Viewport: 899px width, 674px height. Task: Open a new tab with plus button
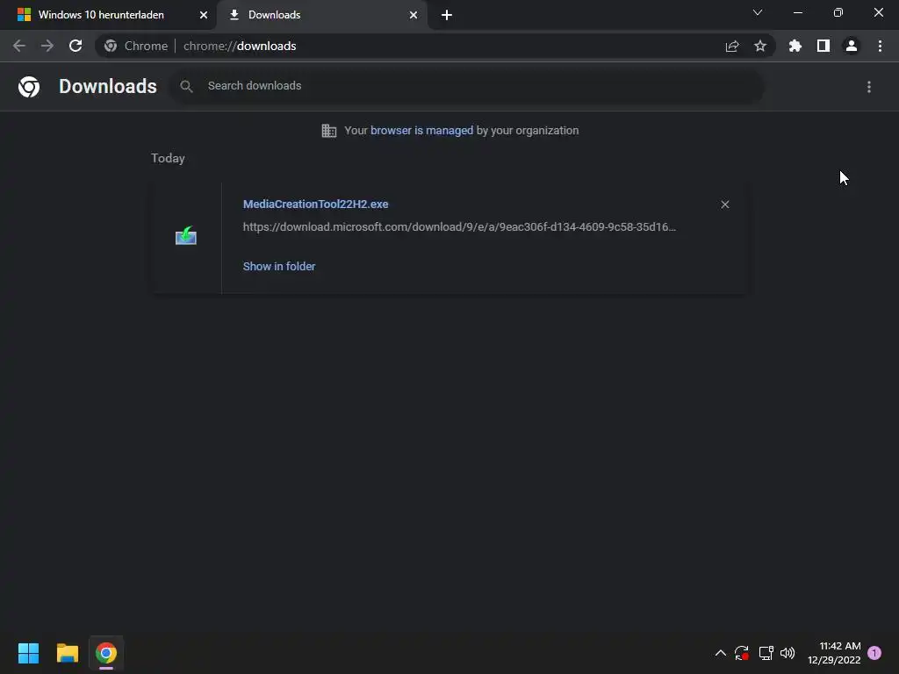coord(447,15)
